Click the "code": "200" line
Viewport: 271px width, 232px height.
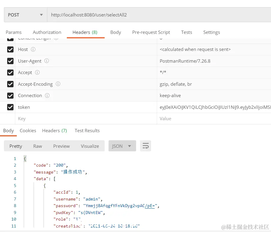(x=51, y=165)
